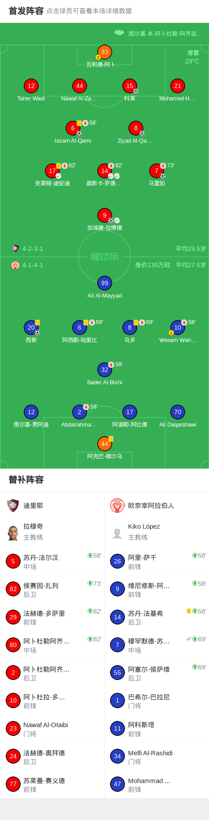209x820 pixels.
Task: Open substitute 26 阿里-萨千 row
Action: point(157,561)
